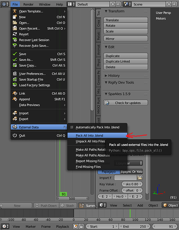This screenshot has height=230, width=179.
Task: Click the Import icon
Action: point(15,113)
